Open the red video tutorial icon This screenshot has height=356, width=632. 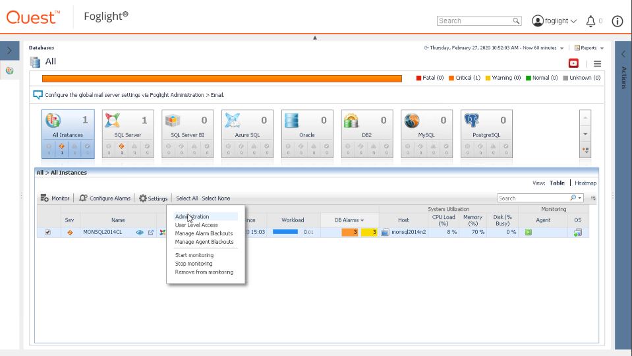point(573,63)
